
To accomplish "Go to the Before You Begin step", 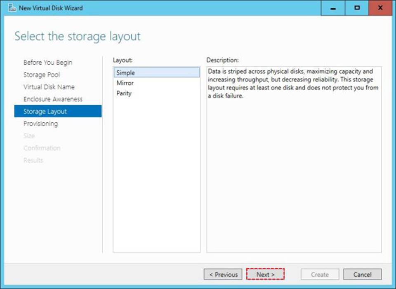I will click(x=47, y=63).
